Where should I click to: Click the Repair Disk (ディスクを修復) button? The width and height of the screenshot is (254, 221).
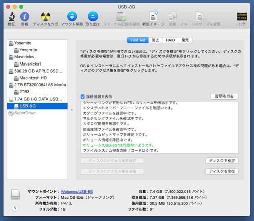pos(222,171)
